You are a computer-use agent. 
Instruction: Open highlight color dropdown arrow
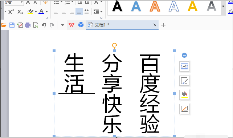pyautogui.click(x=36, y=12)
